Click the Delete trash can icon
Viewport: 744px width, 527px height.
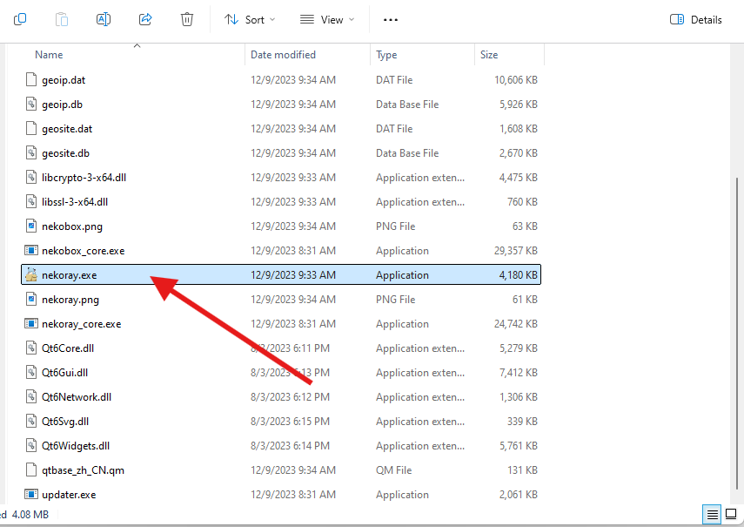[187, 19]
